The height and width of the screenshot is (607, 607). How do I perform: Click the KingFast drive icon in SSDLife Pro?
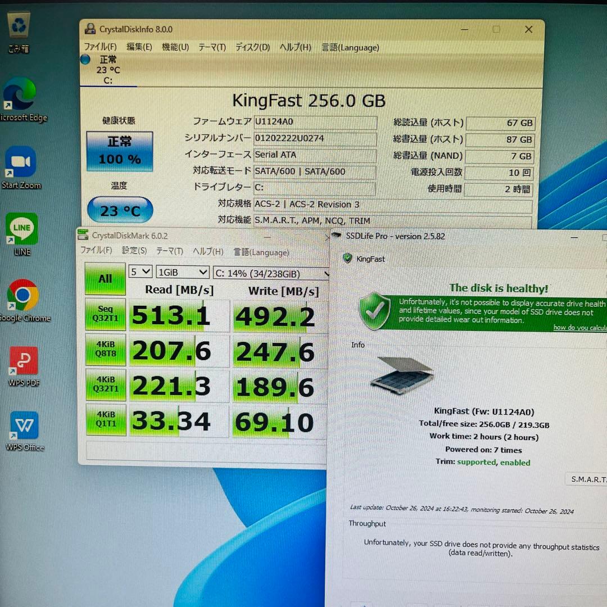tap(347, 259)
